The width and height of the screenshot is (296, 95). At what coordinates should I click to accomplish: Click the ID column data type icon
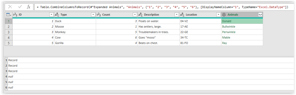click(15, 15)
